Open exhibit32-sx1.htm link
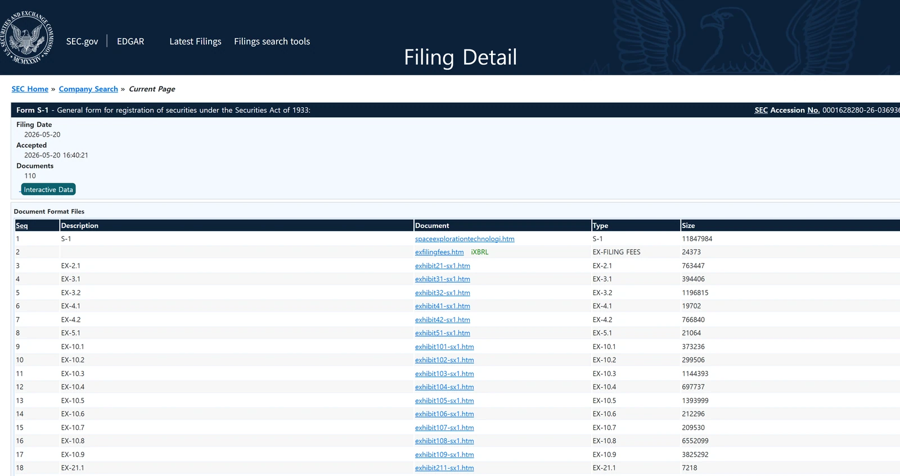900x476 pixels. 443,293
